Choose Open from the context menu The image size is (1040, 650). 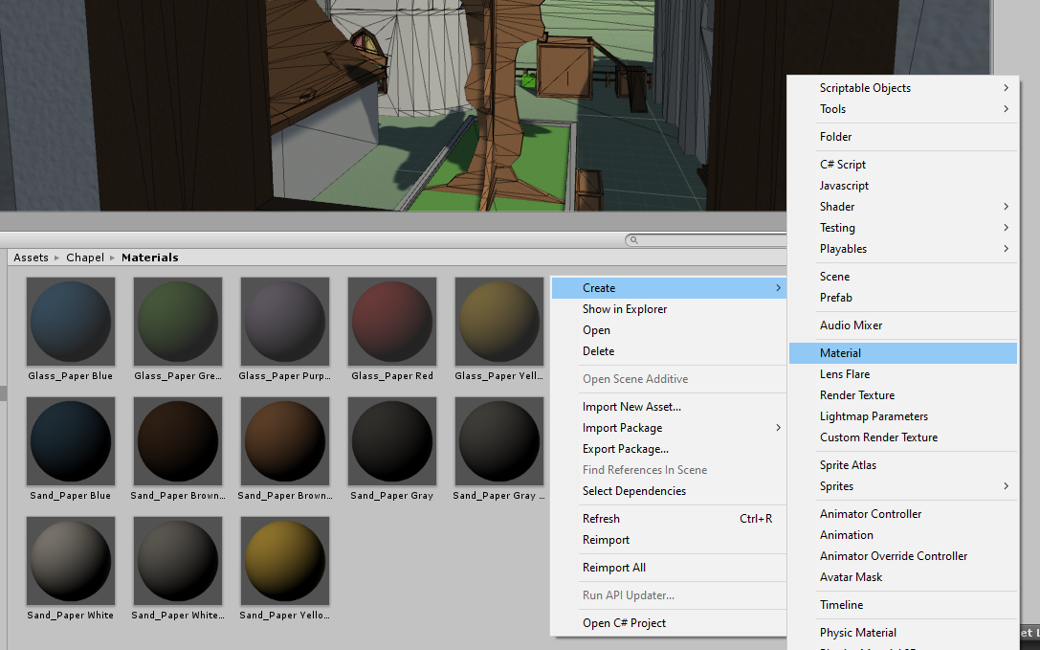(x=596, y=330)
